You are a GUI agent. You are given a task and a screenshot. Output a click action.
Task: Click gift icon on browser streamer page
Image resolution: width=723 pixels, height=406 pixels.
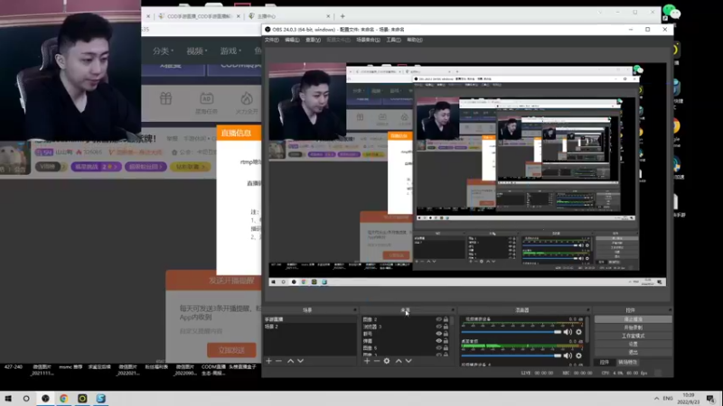(x=166, y=98)
